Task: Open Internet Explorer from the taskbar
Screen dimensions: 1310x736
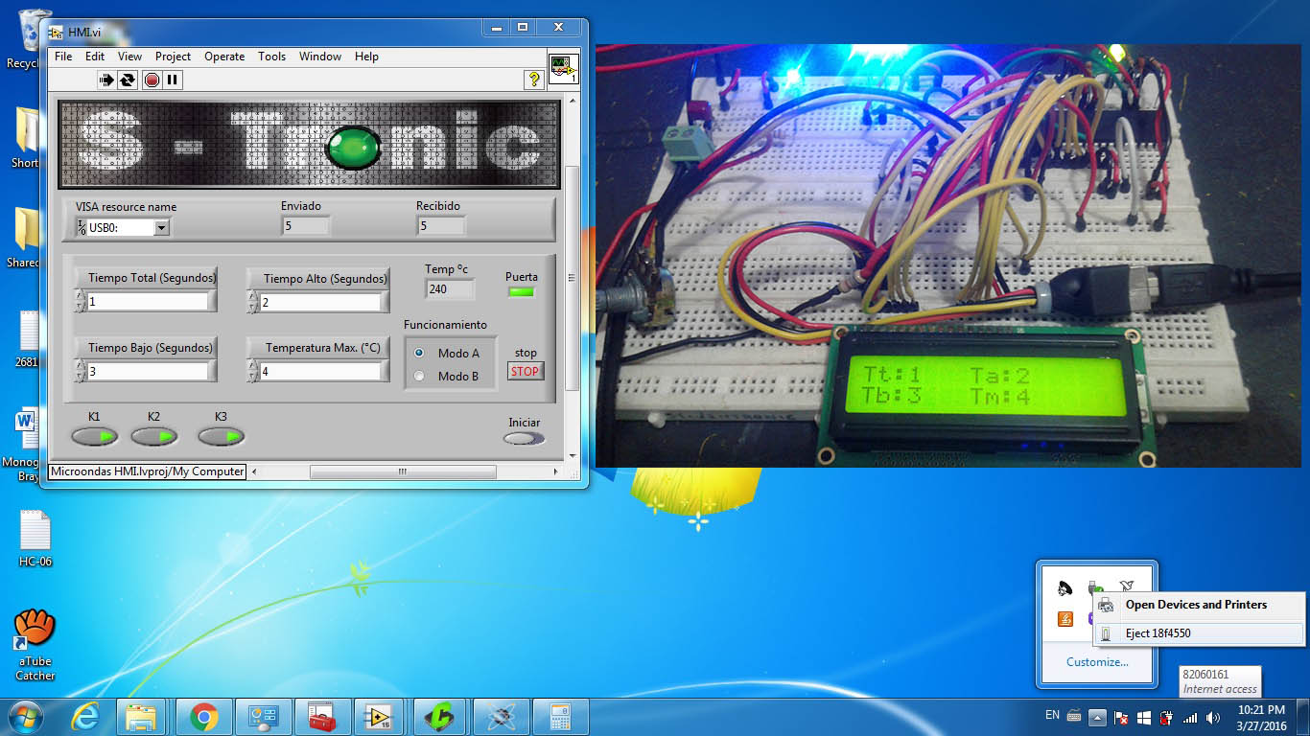Action: coord(86,717)
